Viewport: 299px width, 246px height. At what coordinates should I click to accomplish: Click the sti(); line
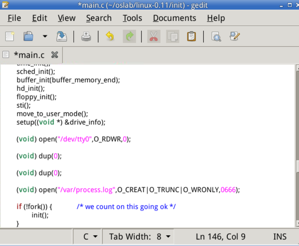click(24, 105)
